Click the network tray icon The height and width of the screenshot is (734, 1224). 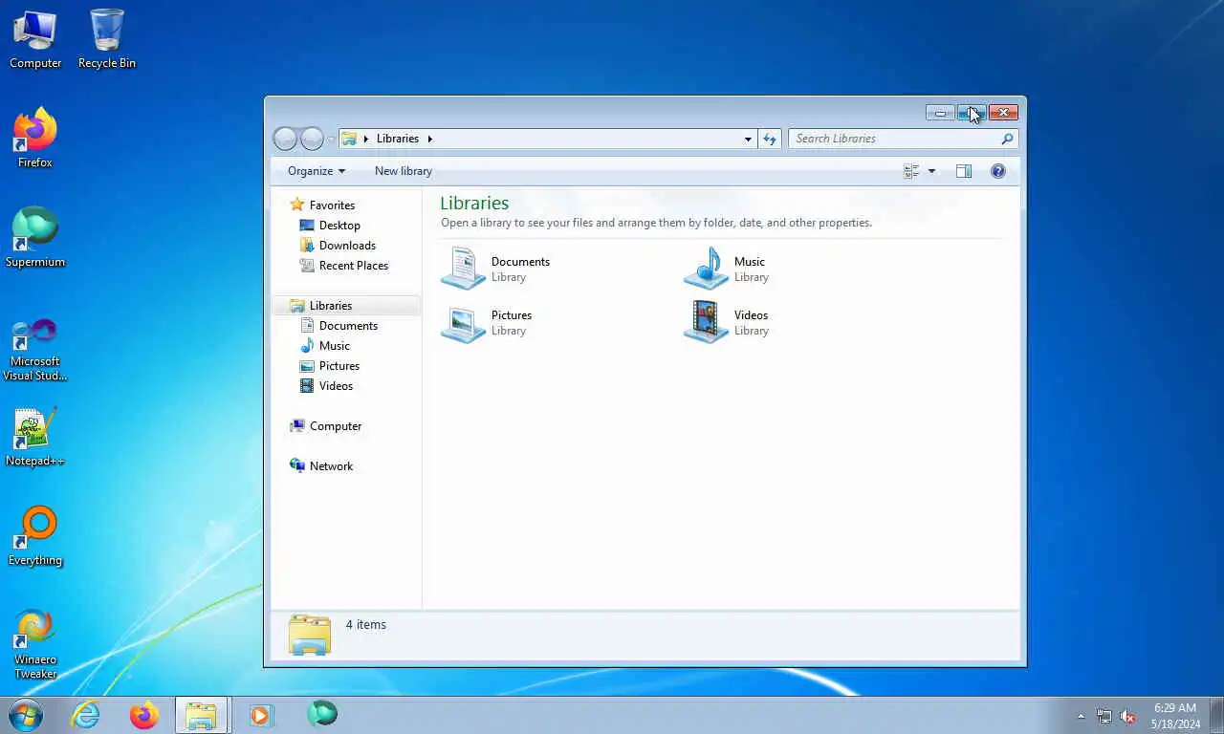point(1104,716)
